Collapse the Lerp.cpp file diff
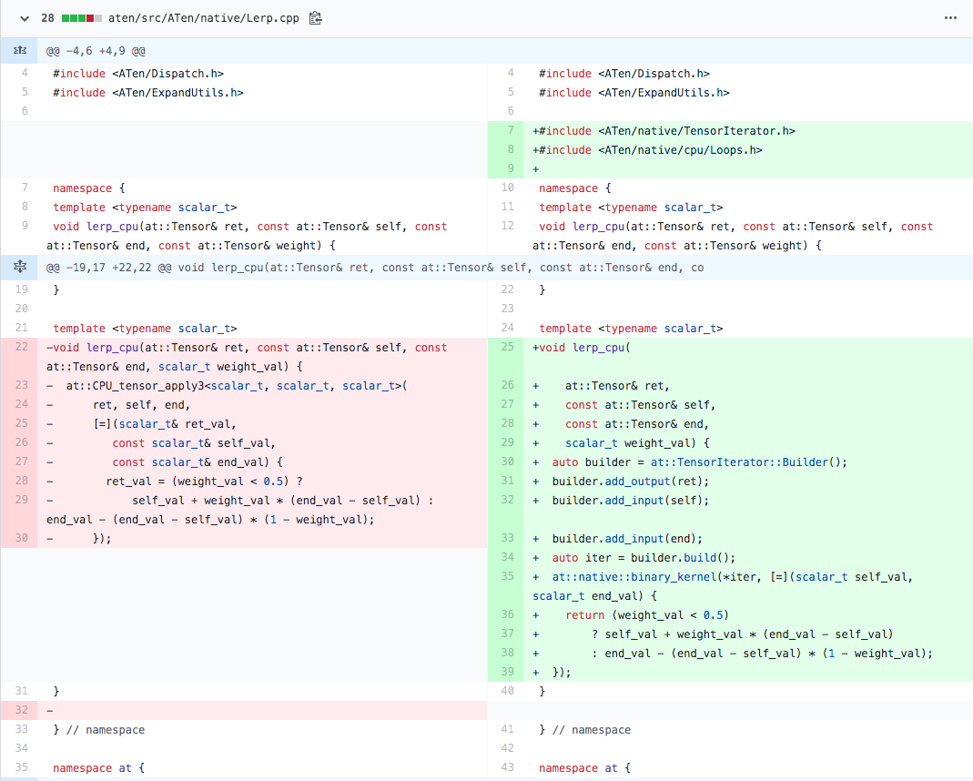Screen dimensions: 973x781 [23, 18]
